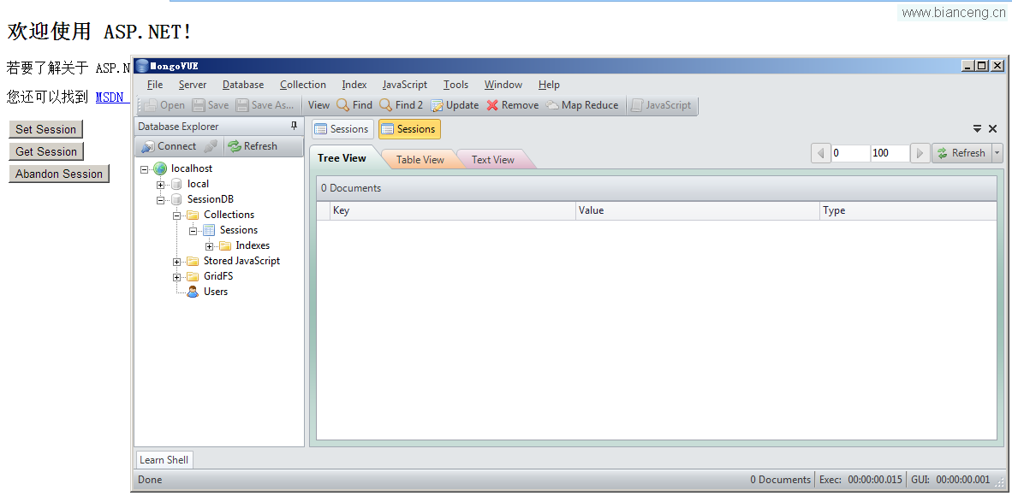Select the Indexes folder
This screenshot has height=496, width=1012.
pyautogui.click(x=253, y=245)
